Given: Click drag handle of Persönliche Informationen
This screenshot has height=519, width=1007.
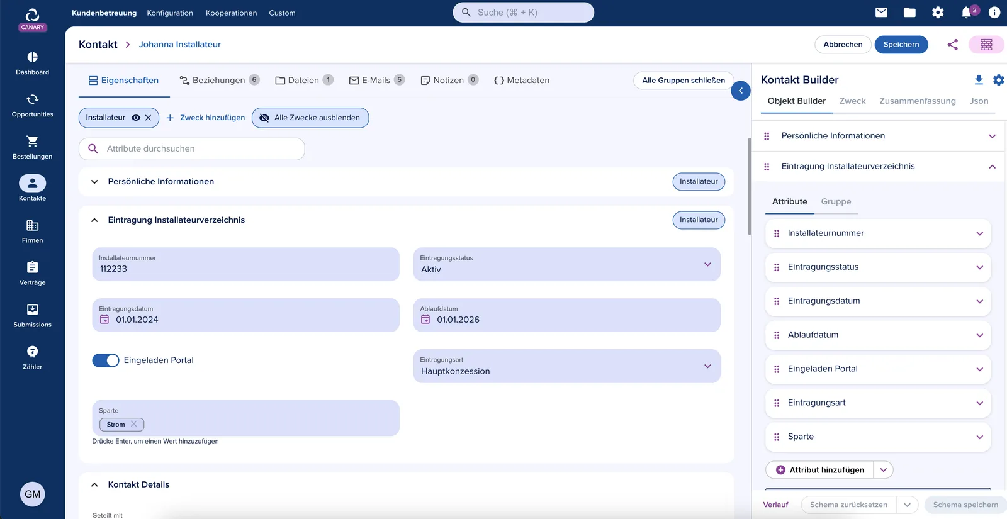Looking at the screenshot, I should tap(767, 136).
